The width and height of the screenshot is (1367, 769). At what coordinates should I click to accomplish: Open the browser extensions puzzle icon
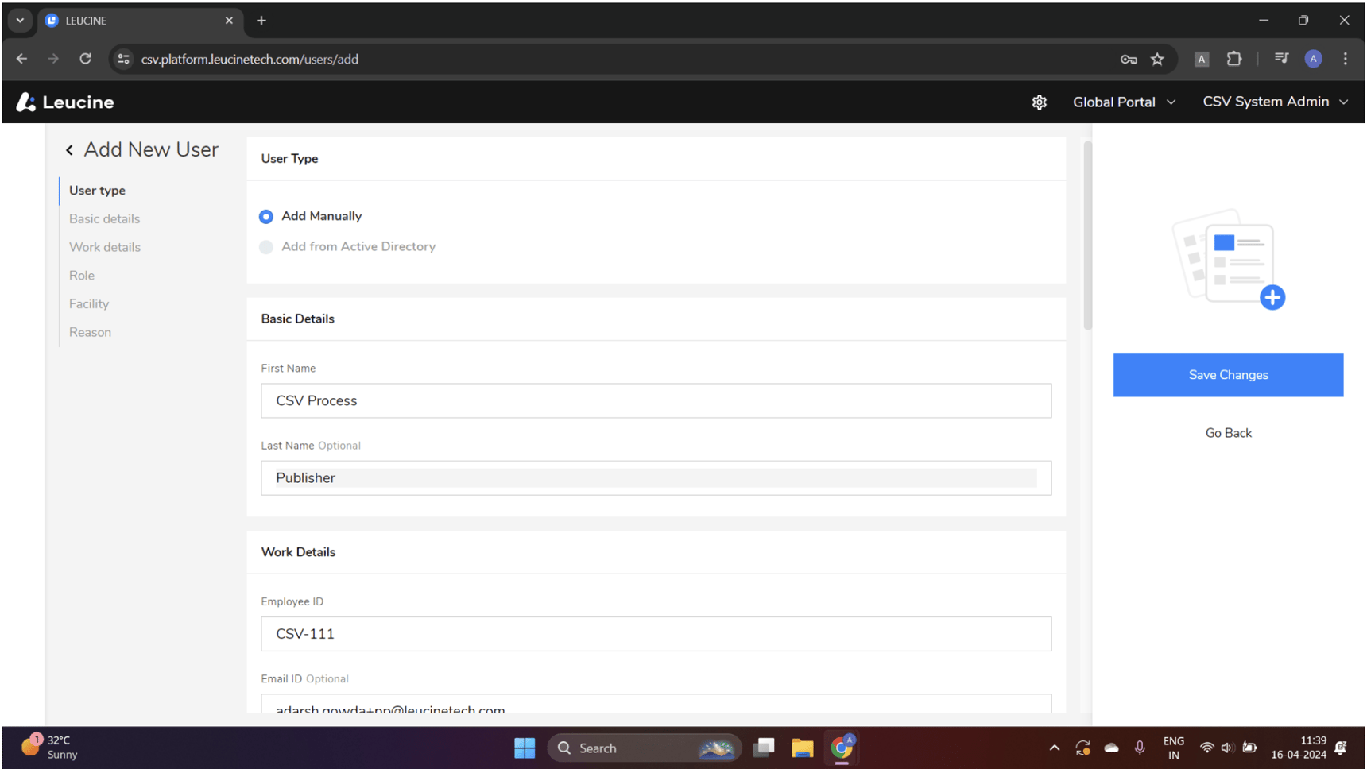(x=1234, y=59)
